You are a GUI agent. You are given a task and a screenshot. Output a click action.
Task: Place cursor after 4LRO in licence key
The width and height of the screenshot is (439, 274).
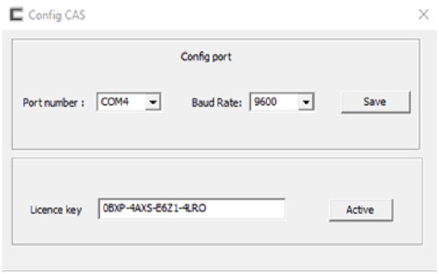pos(207,208)
